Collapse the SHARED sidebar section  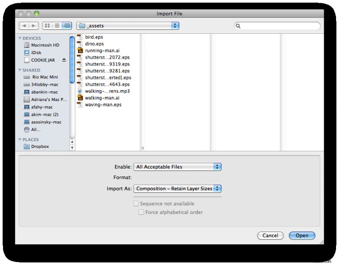click(x=20, y=70)
